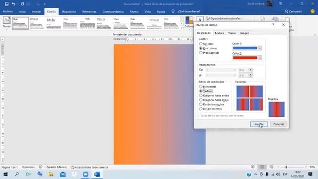Open Customize Quick Access Toolbar dropdown
This screenshot has width=318, height=179.
click(45, 4)
